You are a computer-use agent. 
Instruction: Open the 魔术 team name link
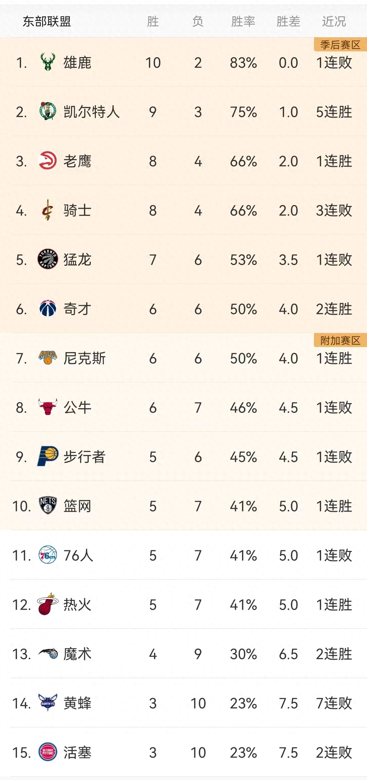click(x=77, y=654)
